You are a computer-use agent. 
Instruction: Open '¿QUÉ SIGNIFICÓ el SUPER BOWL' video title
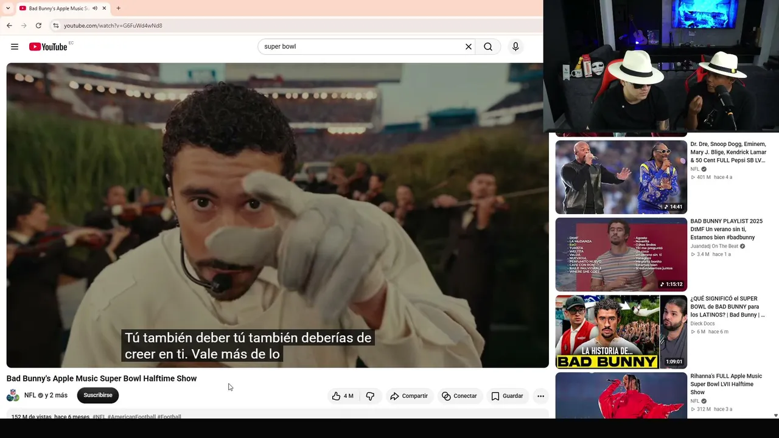(x=728, y=307)
